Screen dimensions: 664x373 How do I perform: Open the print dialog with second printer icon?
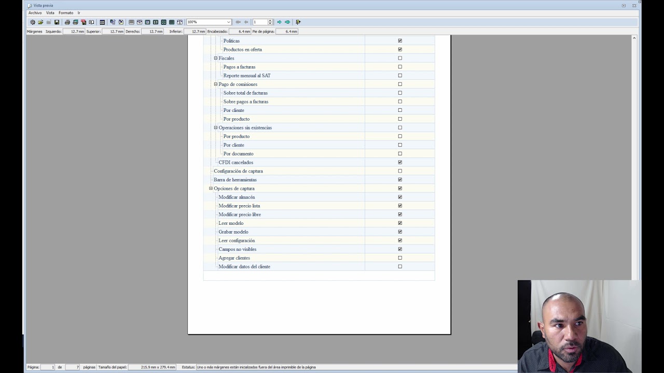click(75, 22)
